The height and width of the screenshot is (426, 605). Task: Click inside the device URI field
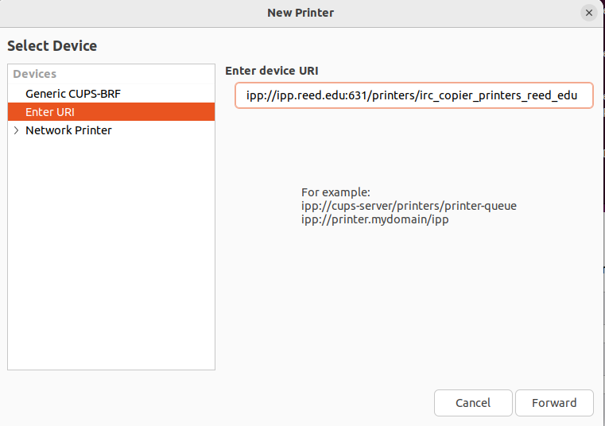[413, 96]
